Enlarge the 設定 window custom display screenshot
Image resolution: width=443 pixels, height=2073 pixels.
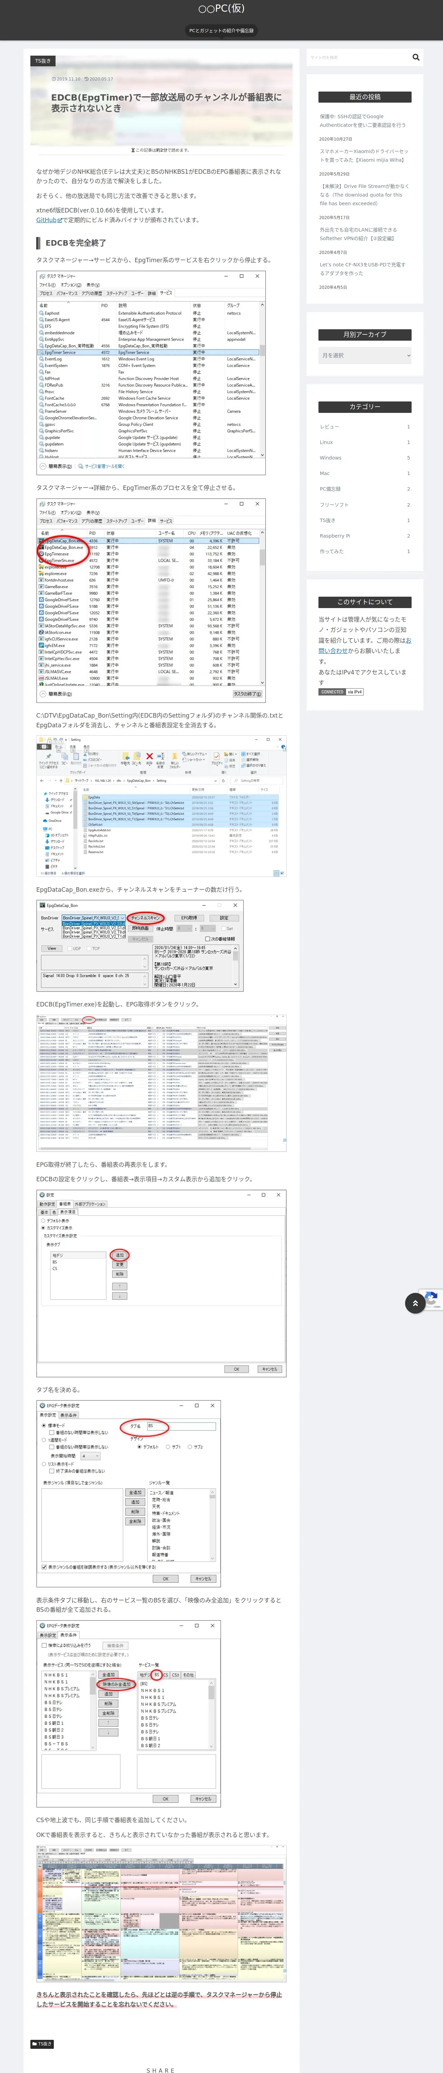161,1284
